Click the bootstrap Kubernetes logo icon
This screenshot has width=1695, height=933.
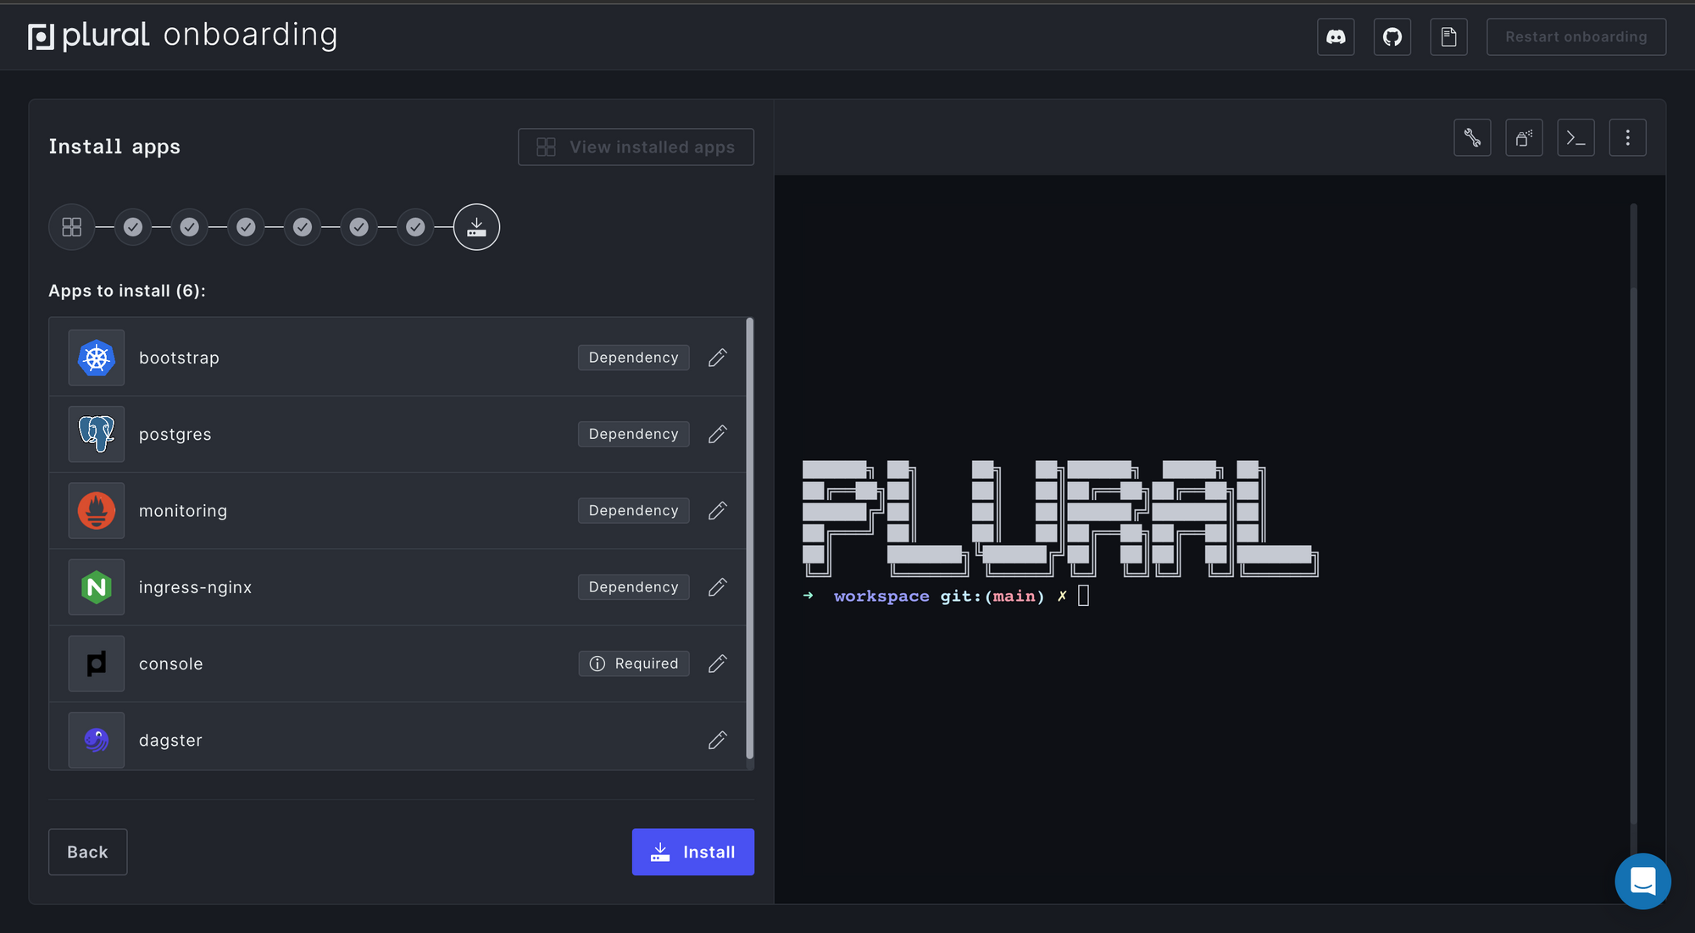coord(97,358)
